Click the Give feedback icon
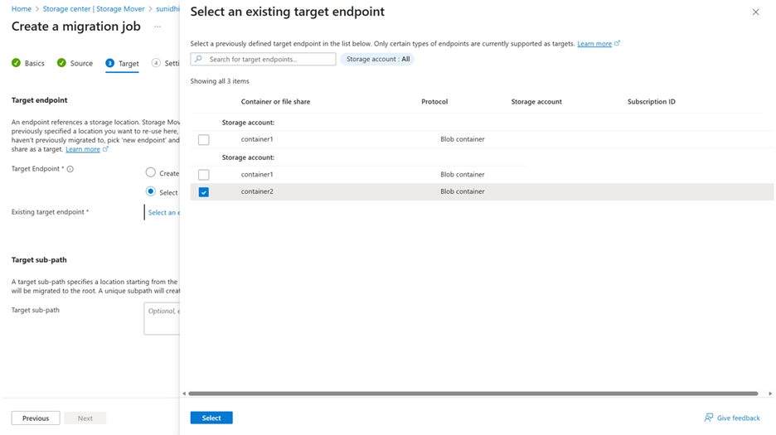The image size is (776, 435). click(709, 418)
